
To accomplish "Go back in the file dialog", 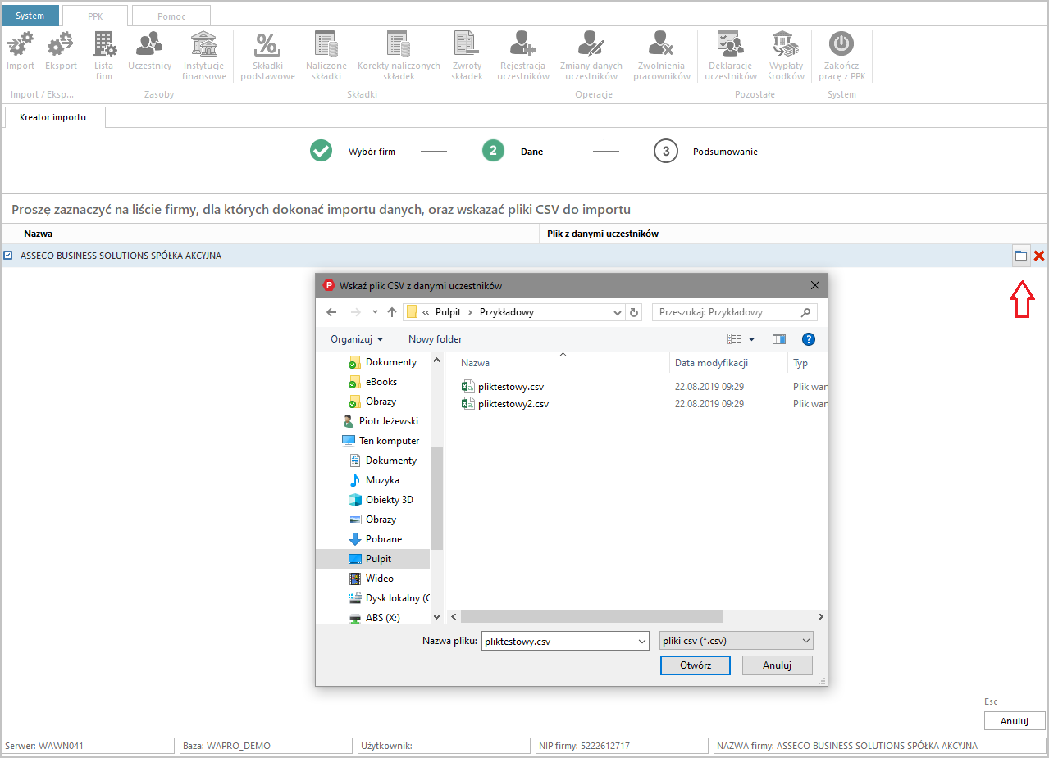I will tap(331, 312).
